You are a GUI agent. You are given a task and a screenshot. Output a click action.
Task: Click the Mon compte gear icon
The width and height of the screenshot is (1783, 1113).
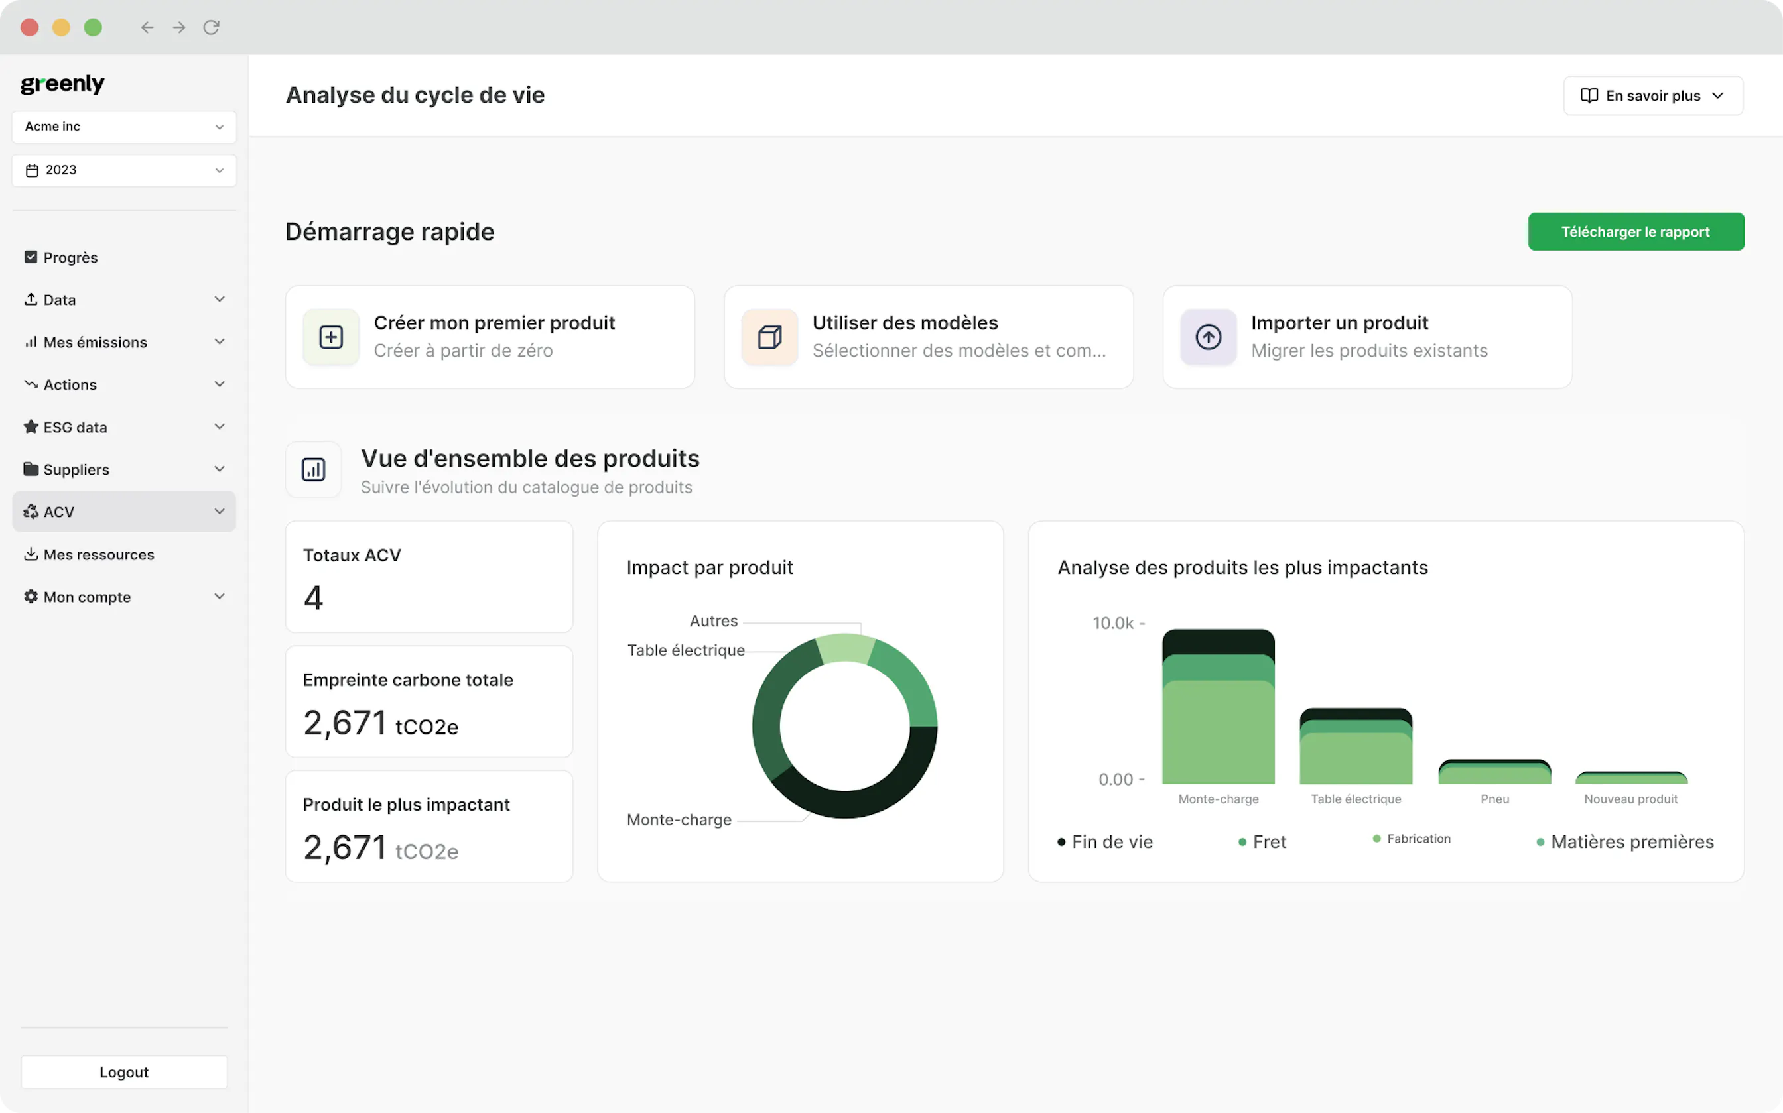pyautogui.click(x=31, y=596)
